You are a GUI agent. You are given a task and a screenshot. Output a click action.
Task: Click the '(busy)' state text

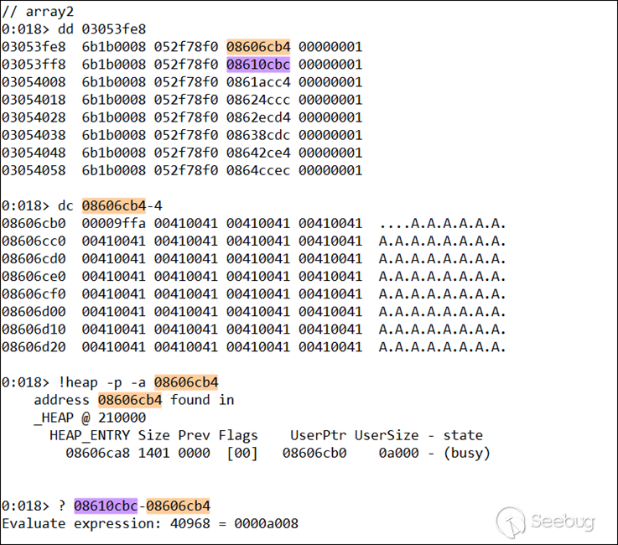pyautogui.click(x=467, y=453)
